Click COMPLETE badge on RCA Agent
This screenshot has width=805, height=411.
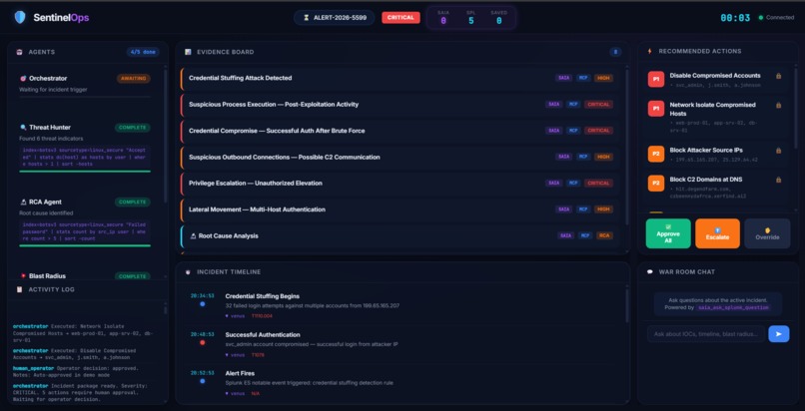coord(133,202)
